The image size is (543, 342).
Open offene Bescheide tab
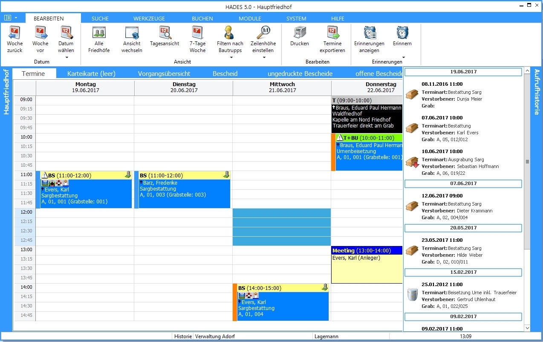point(379,73)
